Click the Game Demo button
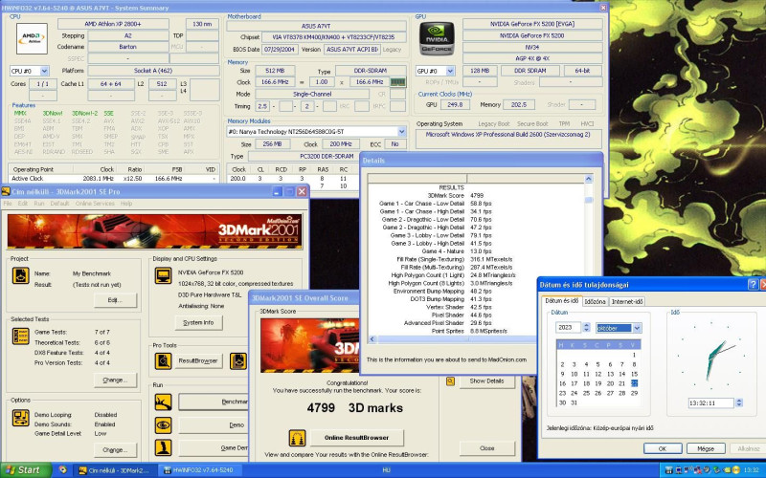This screenshot has height=478, width=766. pyautogui.click(x=214, y=447)
